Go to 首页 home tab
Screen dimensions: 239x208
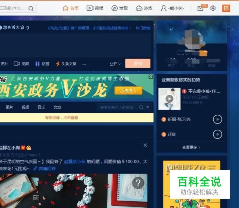point(71,8)
